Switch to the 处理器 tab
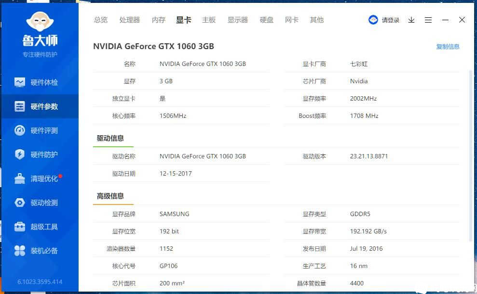This screenshot has width=477, height=294. click(x=130, y=20)
